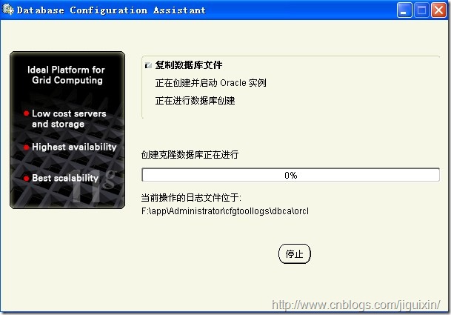Click the 停止 button
This screenshot has width=451, height=315.
295,253
